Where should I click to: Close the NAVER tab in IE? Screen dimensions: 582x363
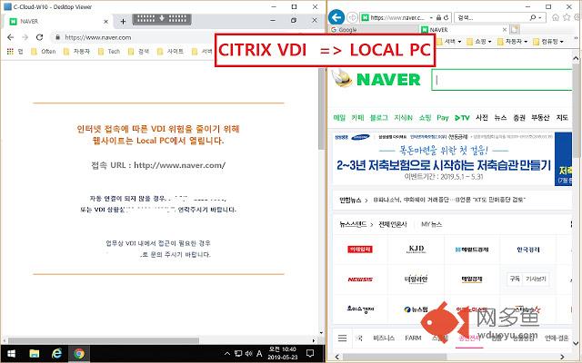pyautogui.click(x=505, y=30)
